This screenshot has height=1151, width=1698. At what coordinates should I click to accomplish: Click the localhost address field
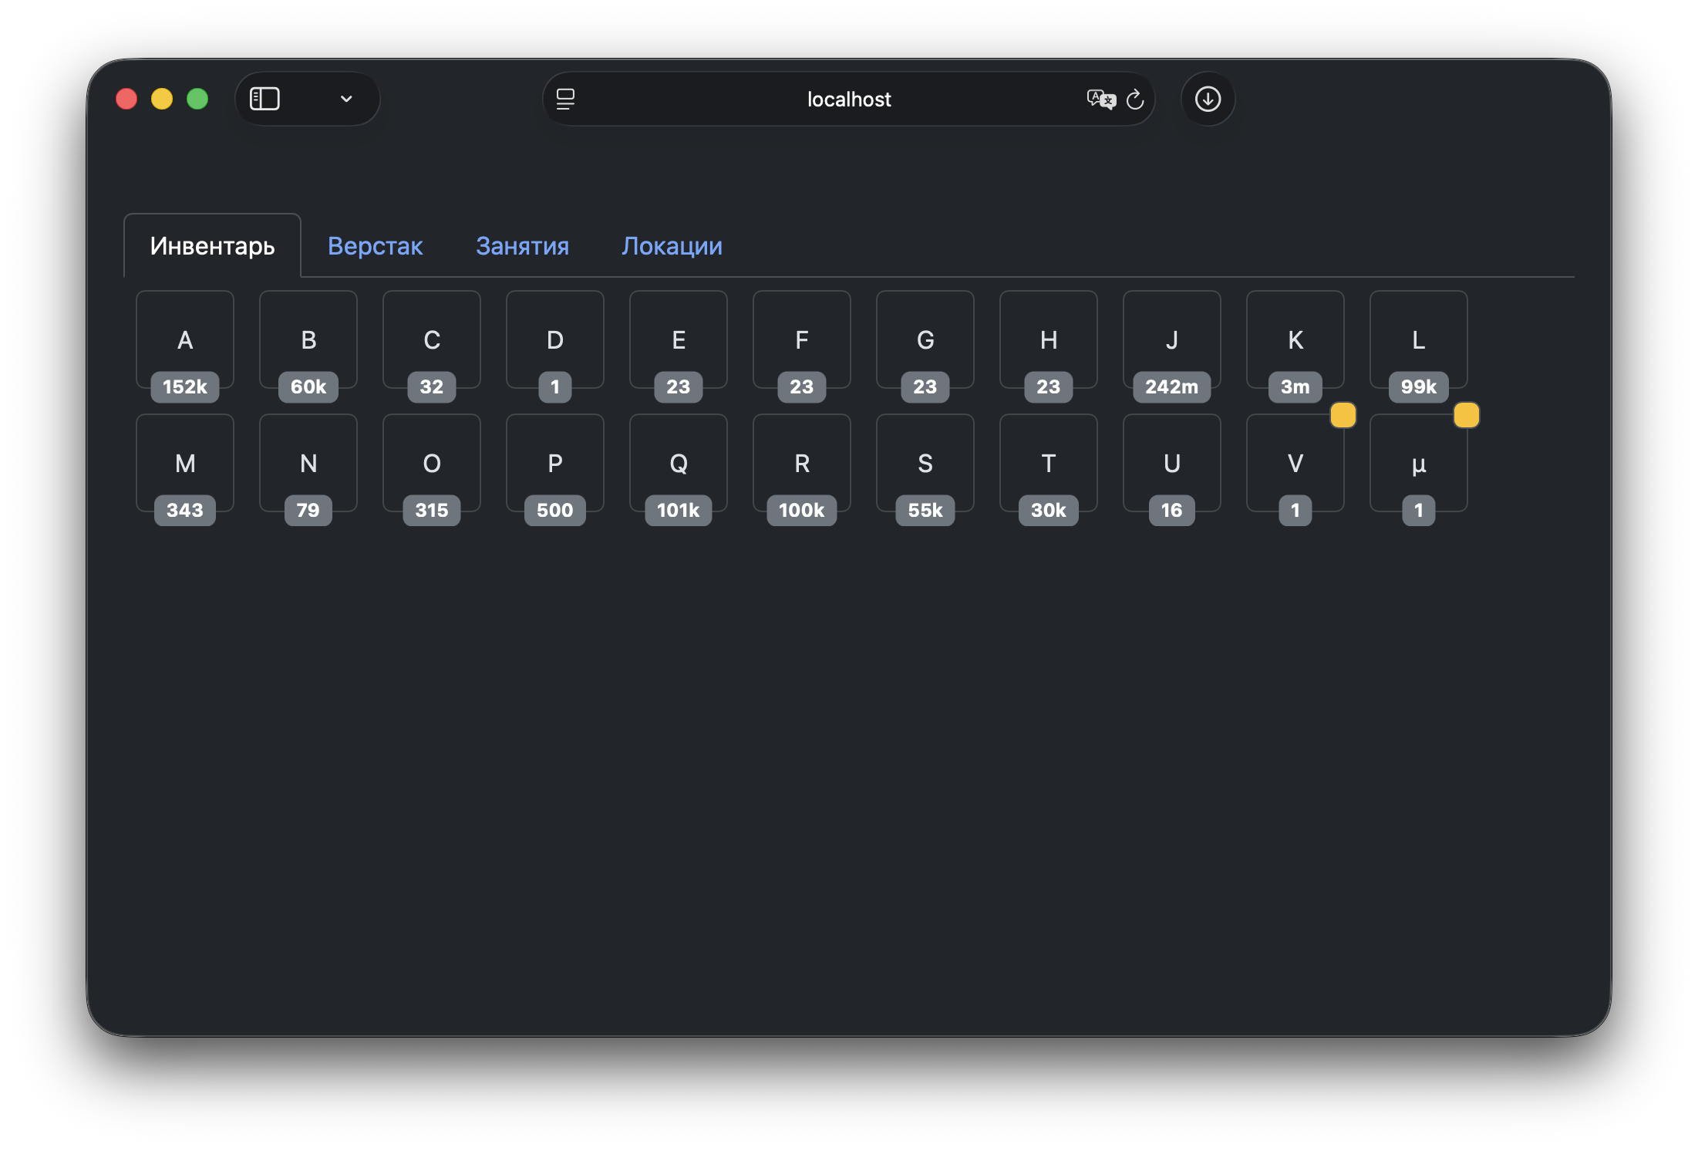[x=848, y=100]
